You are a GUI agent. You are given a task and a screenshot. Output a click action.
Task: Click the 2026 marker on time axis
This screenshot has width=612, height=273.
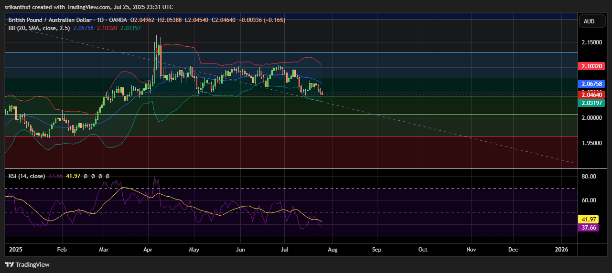(561, 250)
